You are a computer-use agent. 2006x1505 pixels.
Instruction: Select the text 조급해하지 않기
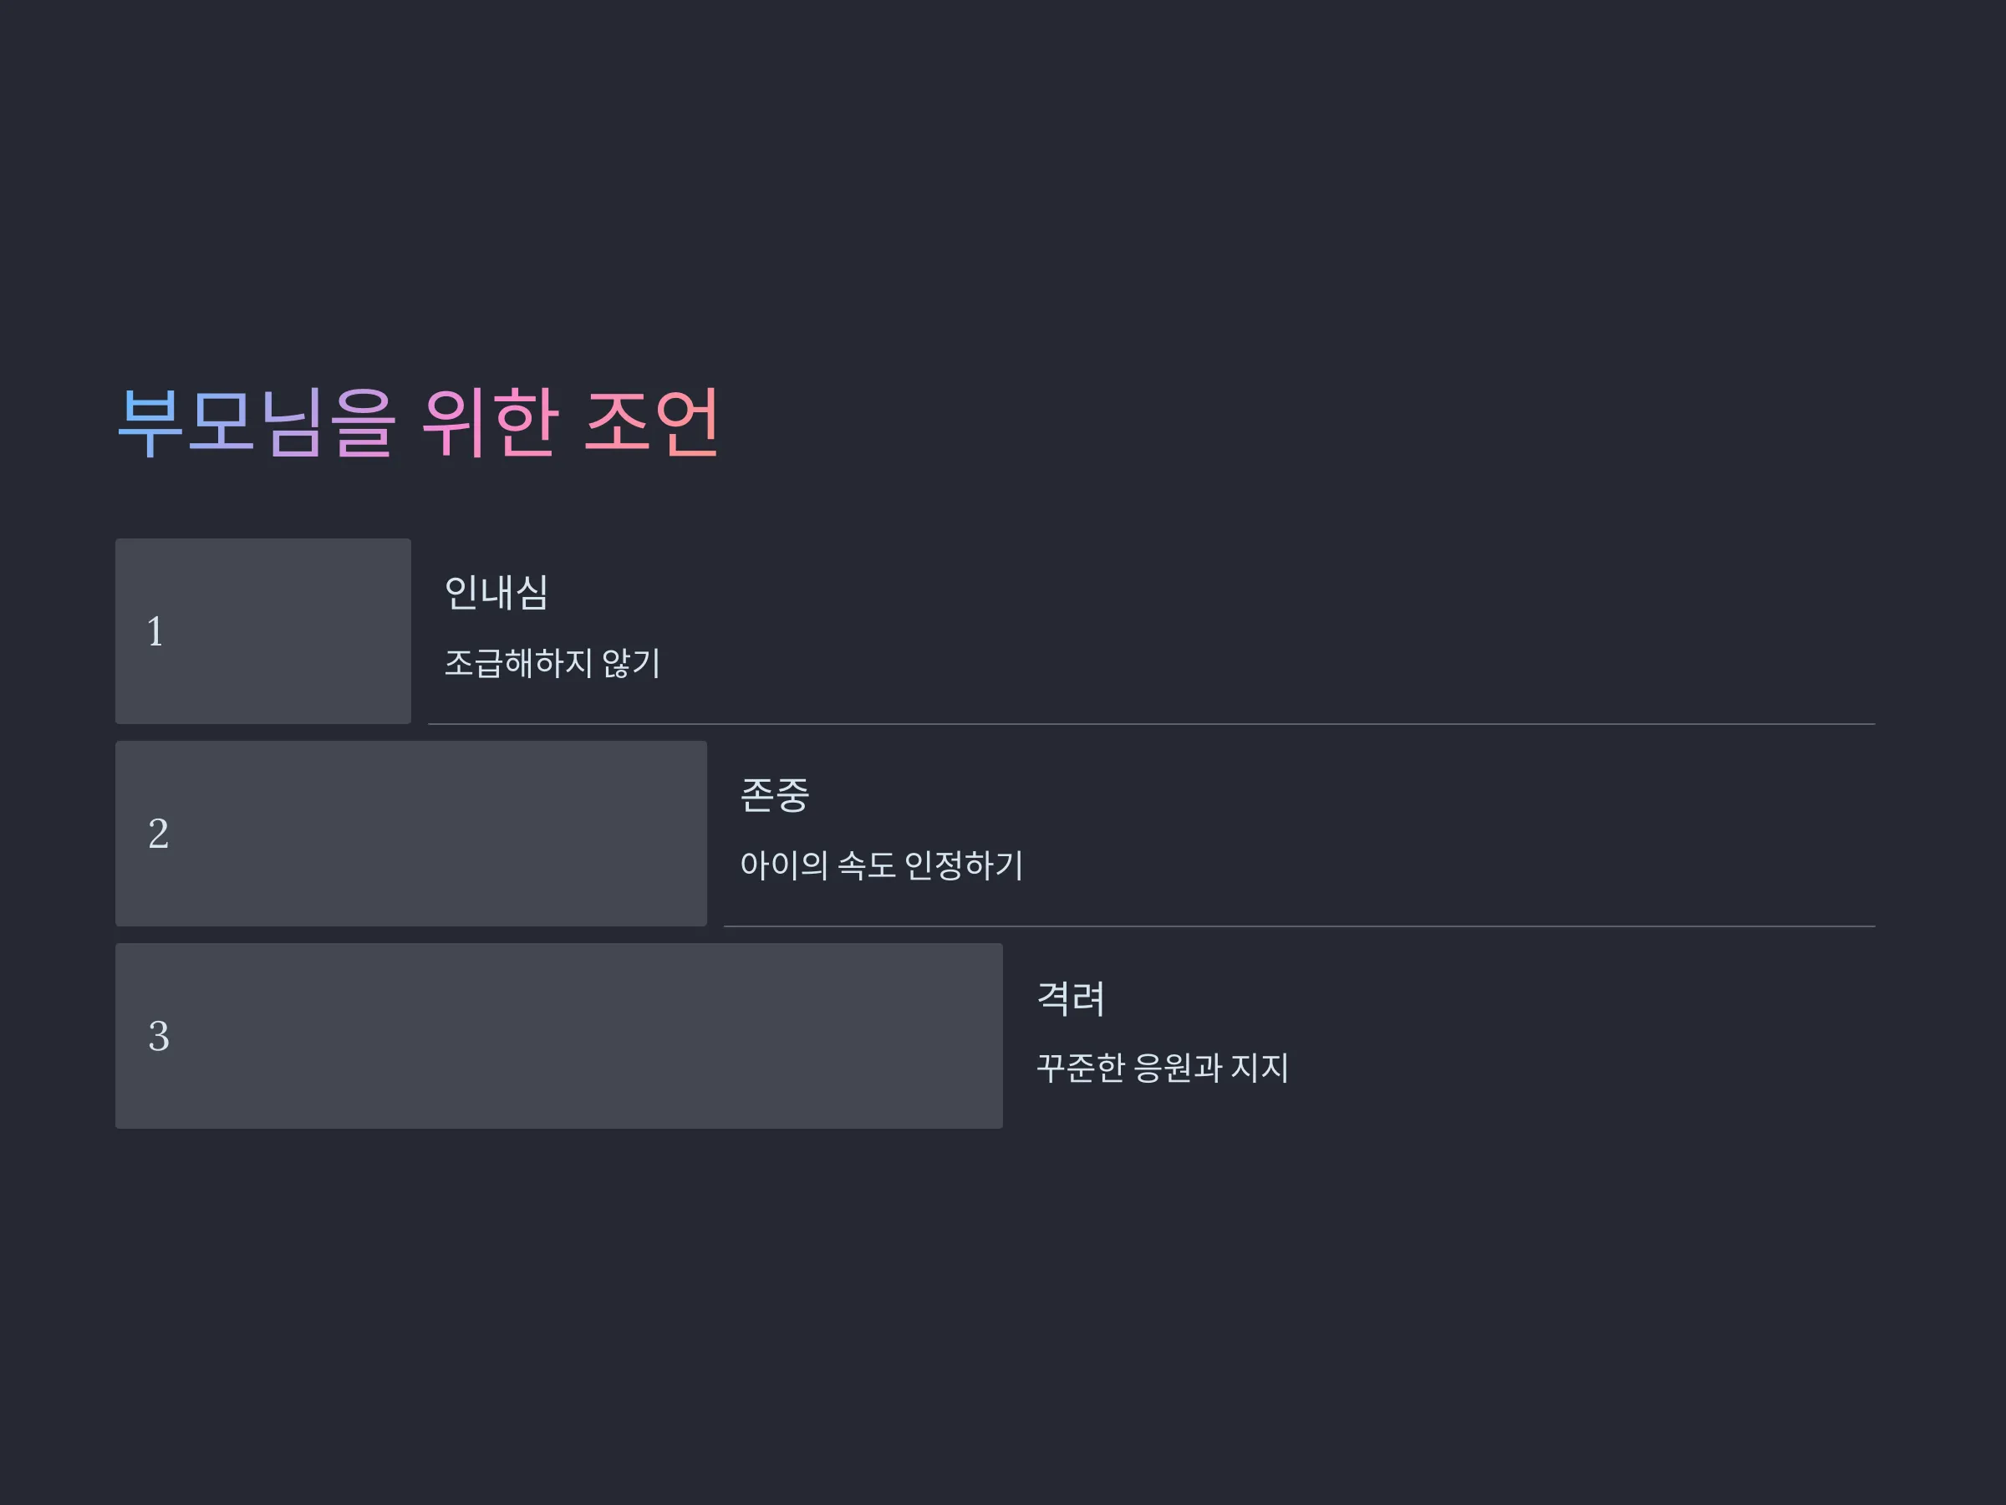pos(552,663)
